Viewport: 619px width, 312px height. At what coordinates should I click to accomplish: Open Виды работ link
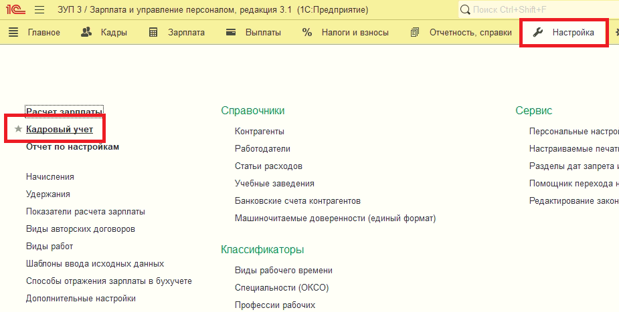[x=50, y=246]
